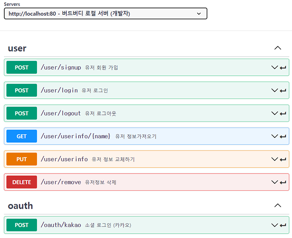Open the /user/login endpoint path
292x238 pixels.
(x=59, y=90)
